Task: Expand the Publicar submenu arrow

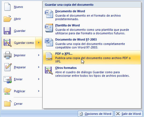Action: click(39, 91)
